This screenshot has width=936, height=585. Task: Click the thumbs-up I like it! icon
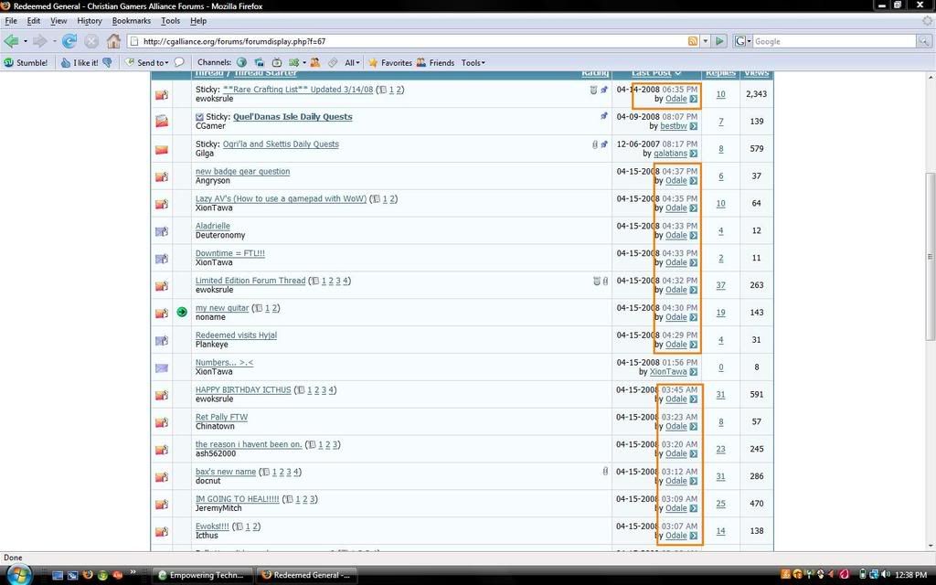click(66, 63)
